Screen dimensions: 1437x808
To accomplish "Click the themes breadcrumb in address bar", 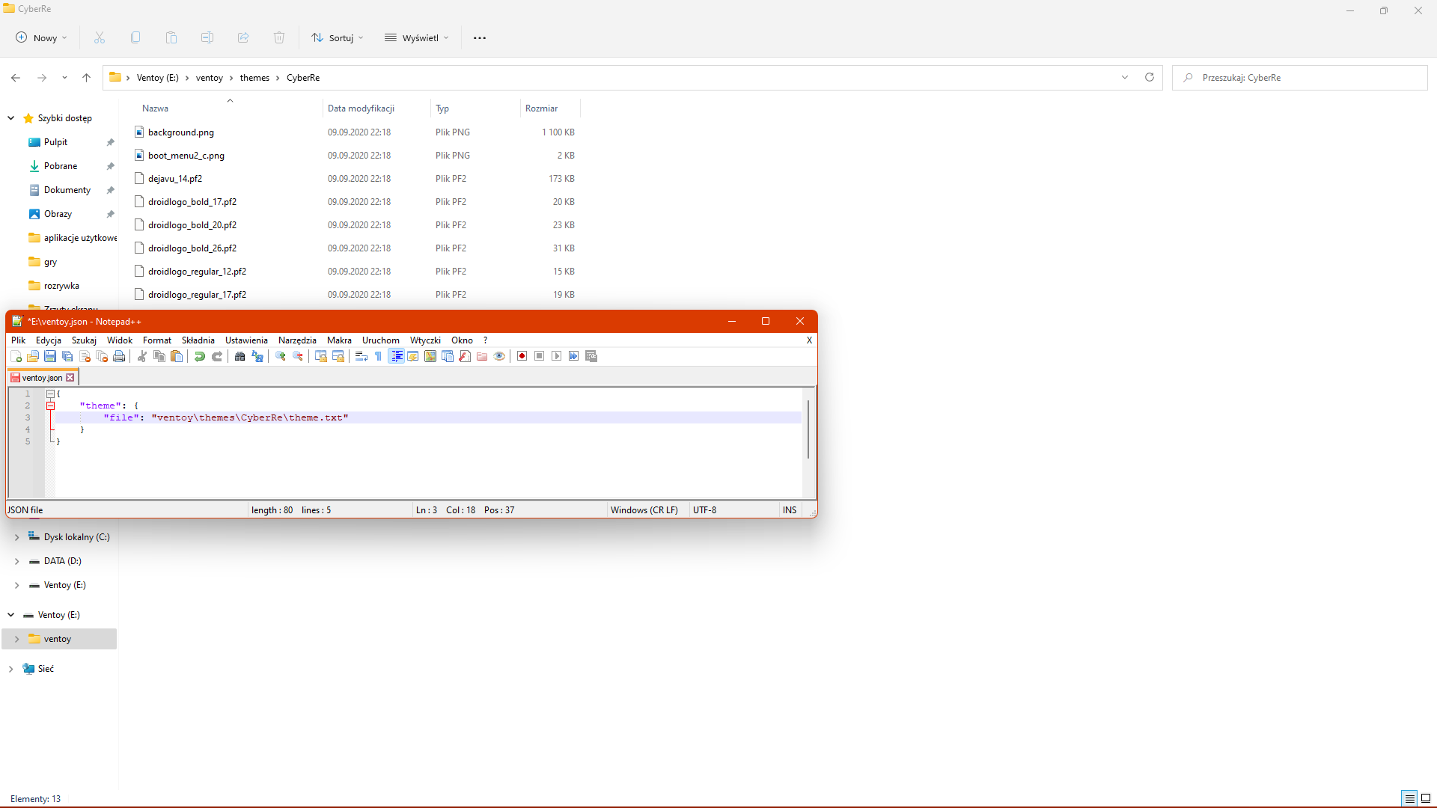I will coord(254,78).
